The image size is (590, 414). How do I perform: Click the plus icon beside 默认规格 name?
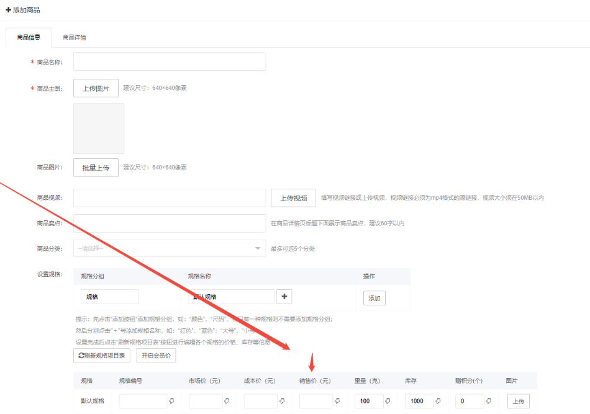284,297
